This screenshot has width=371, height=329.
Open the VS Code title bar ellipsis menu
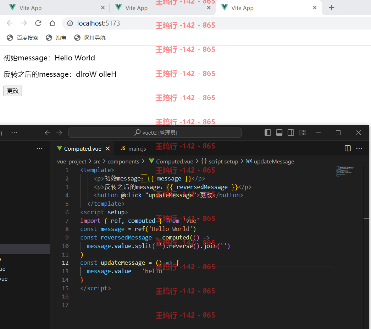[x=14, y=133]
